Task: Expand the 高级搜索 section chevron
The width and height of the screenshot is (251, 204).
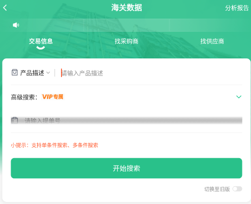Action: (239, 97)
